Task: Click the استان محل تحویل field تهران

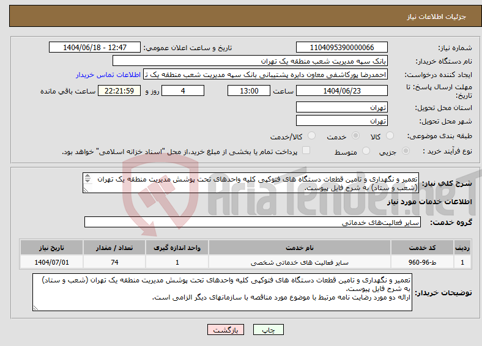Action: pos(341,107)
